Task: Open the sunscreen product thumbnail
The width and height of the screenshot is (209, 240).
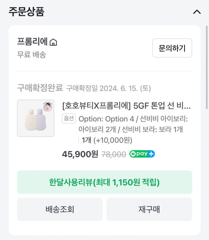Action: 36,118
